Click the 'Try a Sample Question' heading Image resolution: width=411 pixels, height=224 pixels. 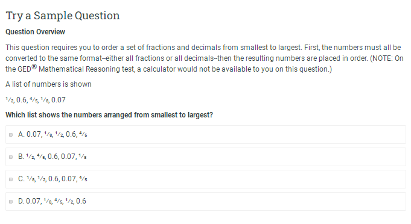pyautogui.click(x=63, y=16)
